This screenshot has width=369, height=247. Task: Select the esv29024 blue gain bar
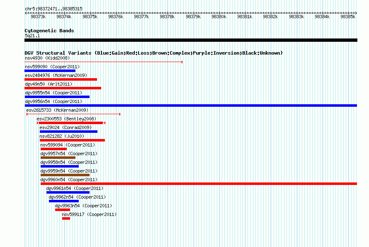(x=68, y=132)
